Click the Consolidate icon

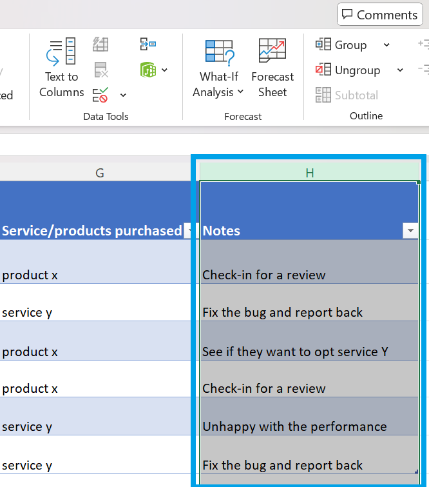[x=148, y=44]
